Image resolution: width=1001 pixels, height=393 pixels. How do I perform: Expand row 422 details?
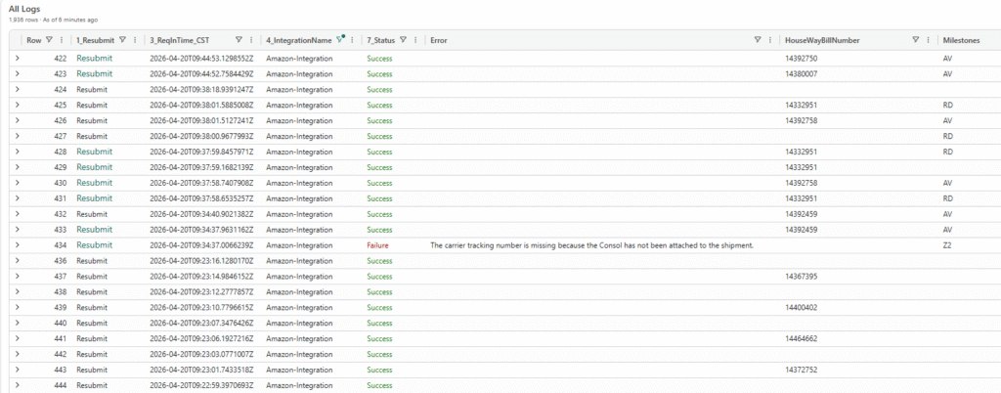(17, 59)
